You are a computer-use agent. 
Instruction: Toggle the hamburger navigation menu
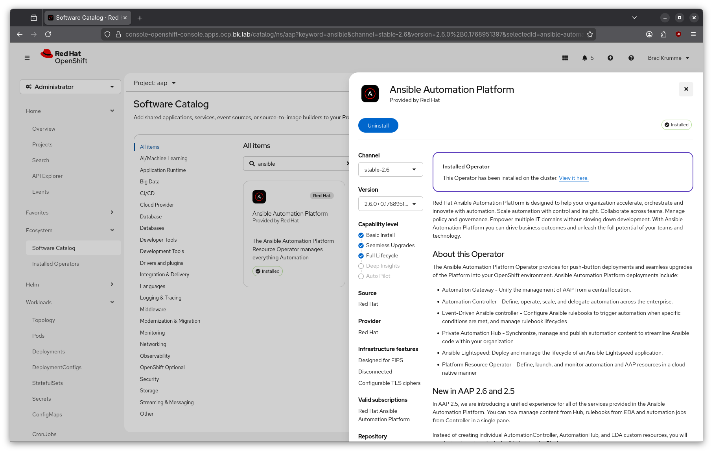[x=27, y=58]
